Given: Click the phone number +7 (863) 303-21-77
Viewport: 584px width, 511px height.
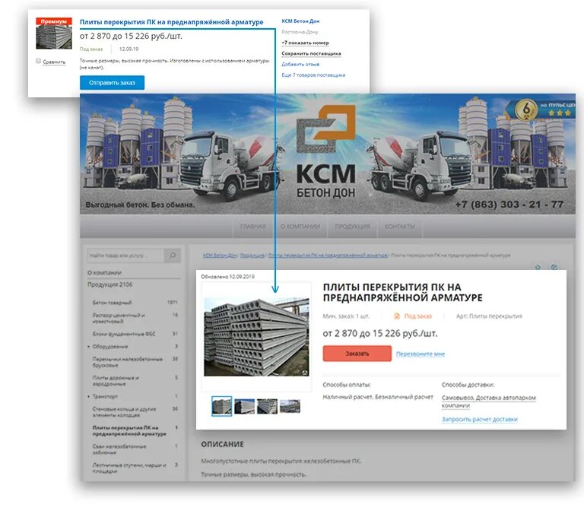Looking at the screenshot, I should 509,205.
